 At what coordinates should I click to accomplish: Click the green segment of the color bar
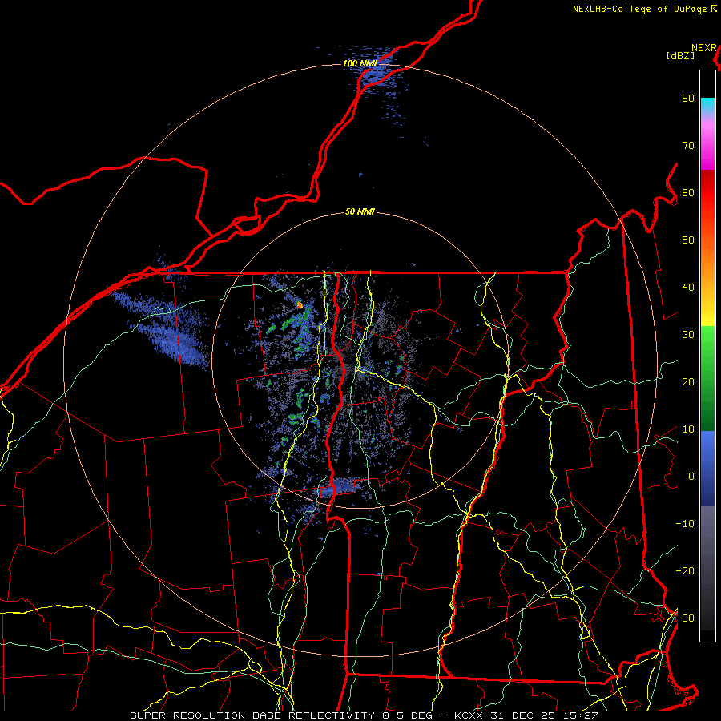click(x=707, y=378)
